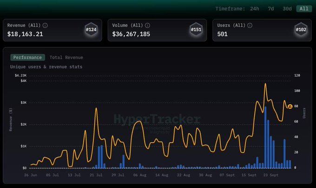Select the revenue value $18,163.21

coord(25,34)
